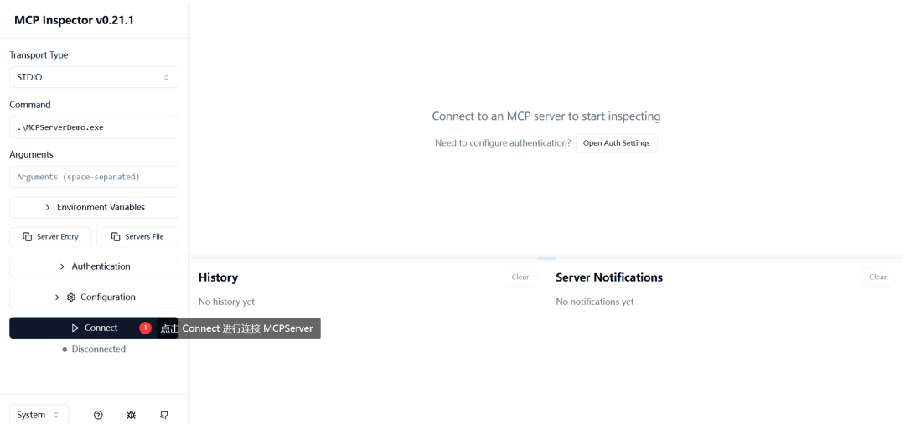Click the Server Notifications heading
Screen dimensions: 905x424
(x=609, y=277)
